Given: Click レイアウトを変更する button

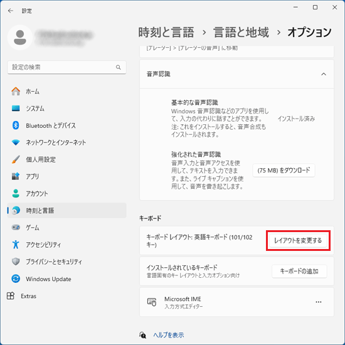Looking at the screenshot, I should tap(298, 240).
